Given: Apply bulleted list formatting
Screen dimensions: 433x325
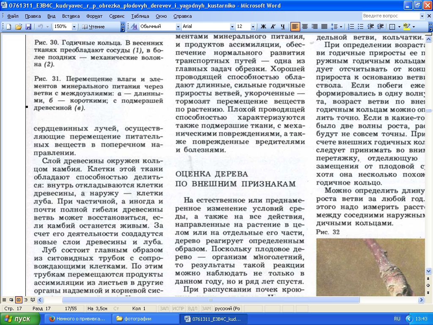Looking at the screenshot, I should click(361, 26).
